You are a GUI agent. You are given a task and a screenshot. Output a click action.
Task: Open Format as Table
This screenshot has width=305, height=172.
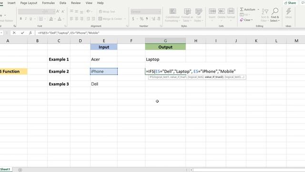[187, 15]
